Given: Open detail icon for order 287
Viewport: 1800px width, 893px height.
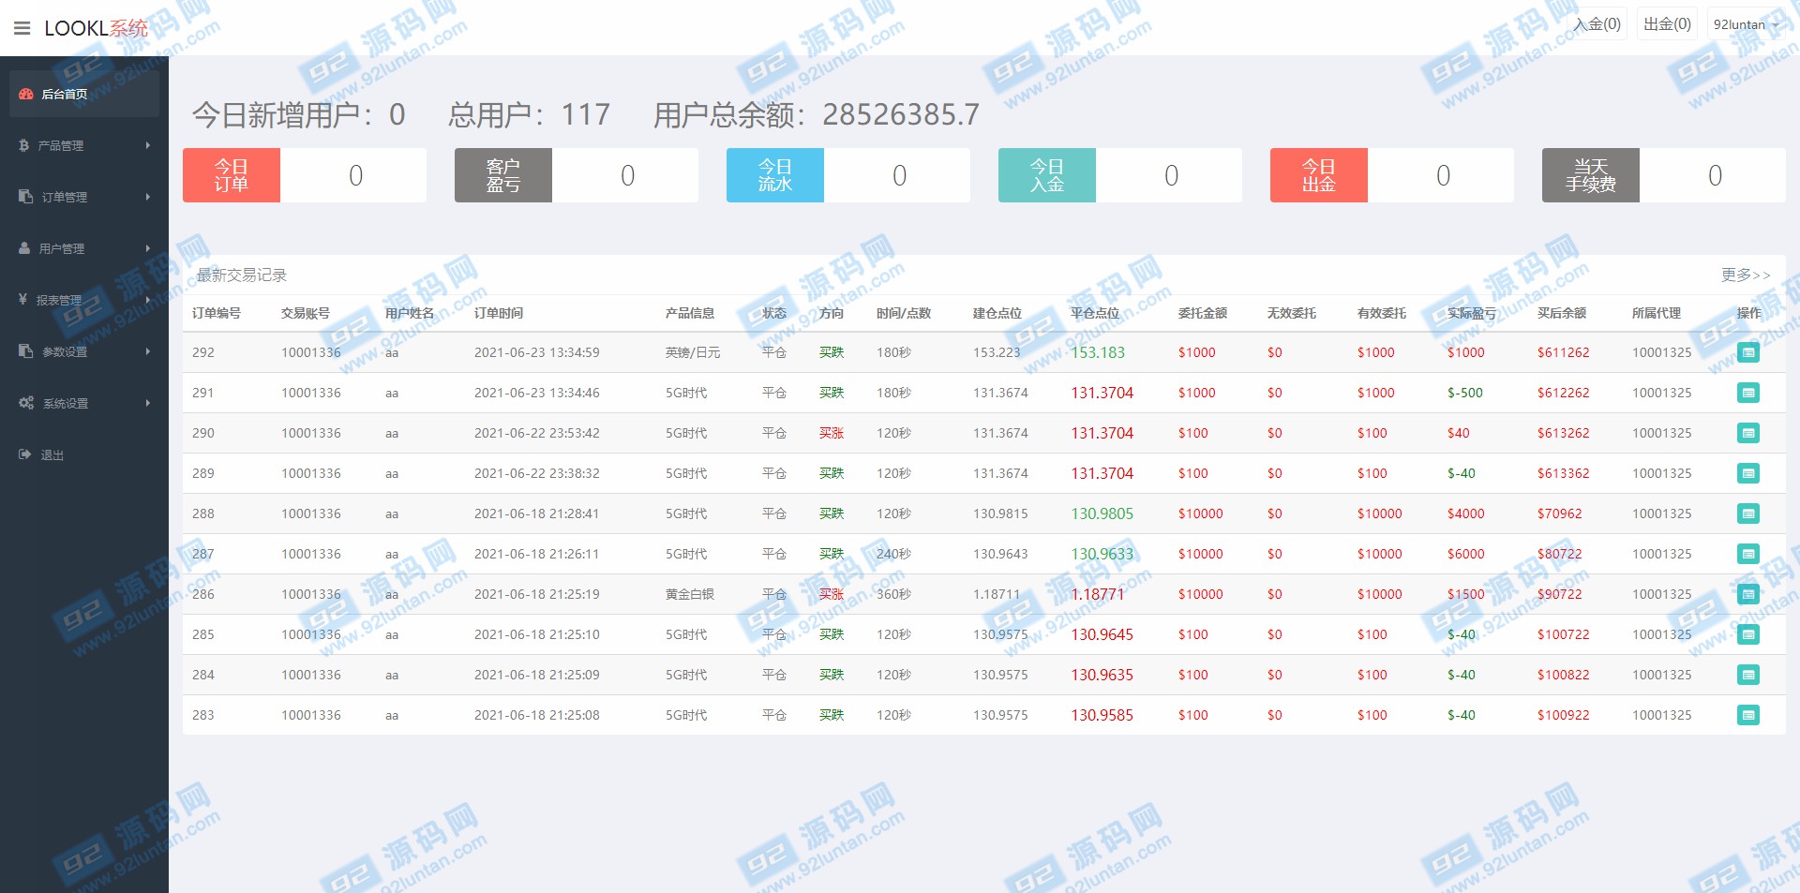Looking at the screenshot, I should click(x=1748, y=554).
